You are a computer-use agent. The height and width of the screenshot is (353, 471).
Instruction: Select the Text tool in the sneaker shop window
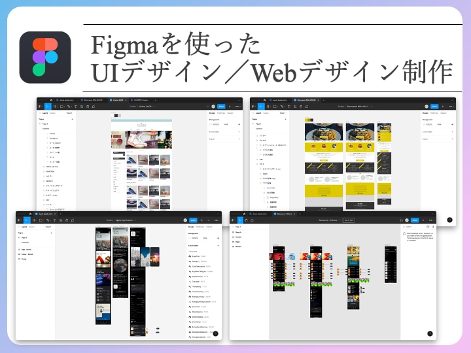76,107
